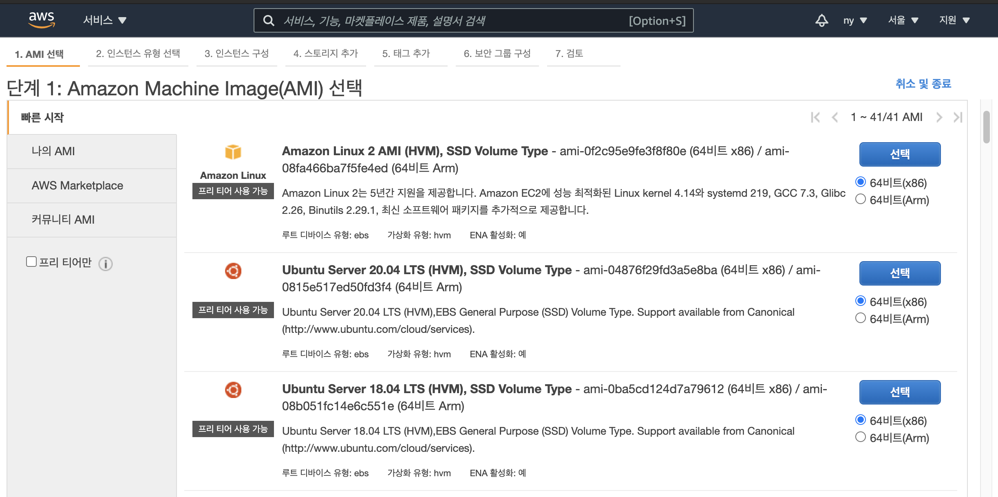
Task: Go to first AMI page arrow
Action: point(815,117)
